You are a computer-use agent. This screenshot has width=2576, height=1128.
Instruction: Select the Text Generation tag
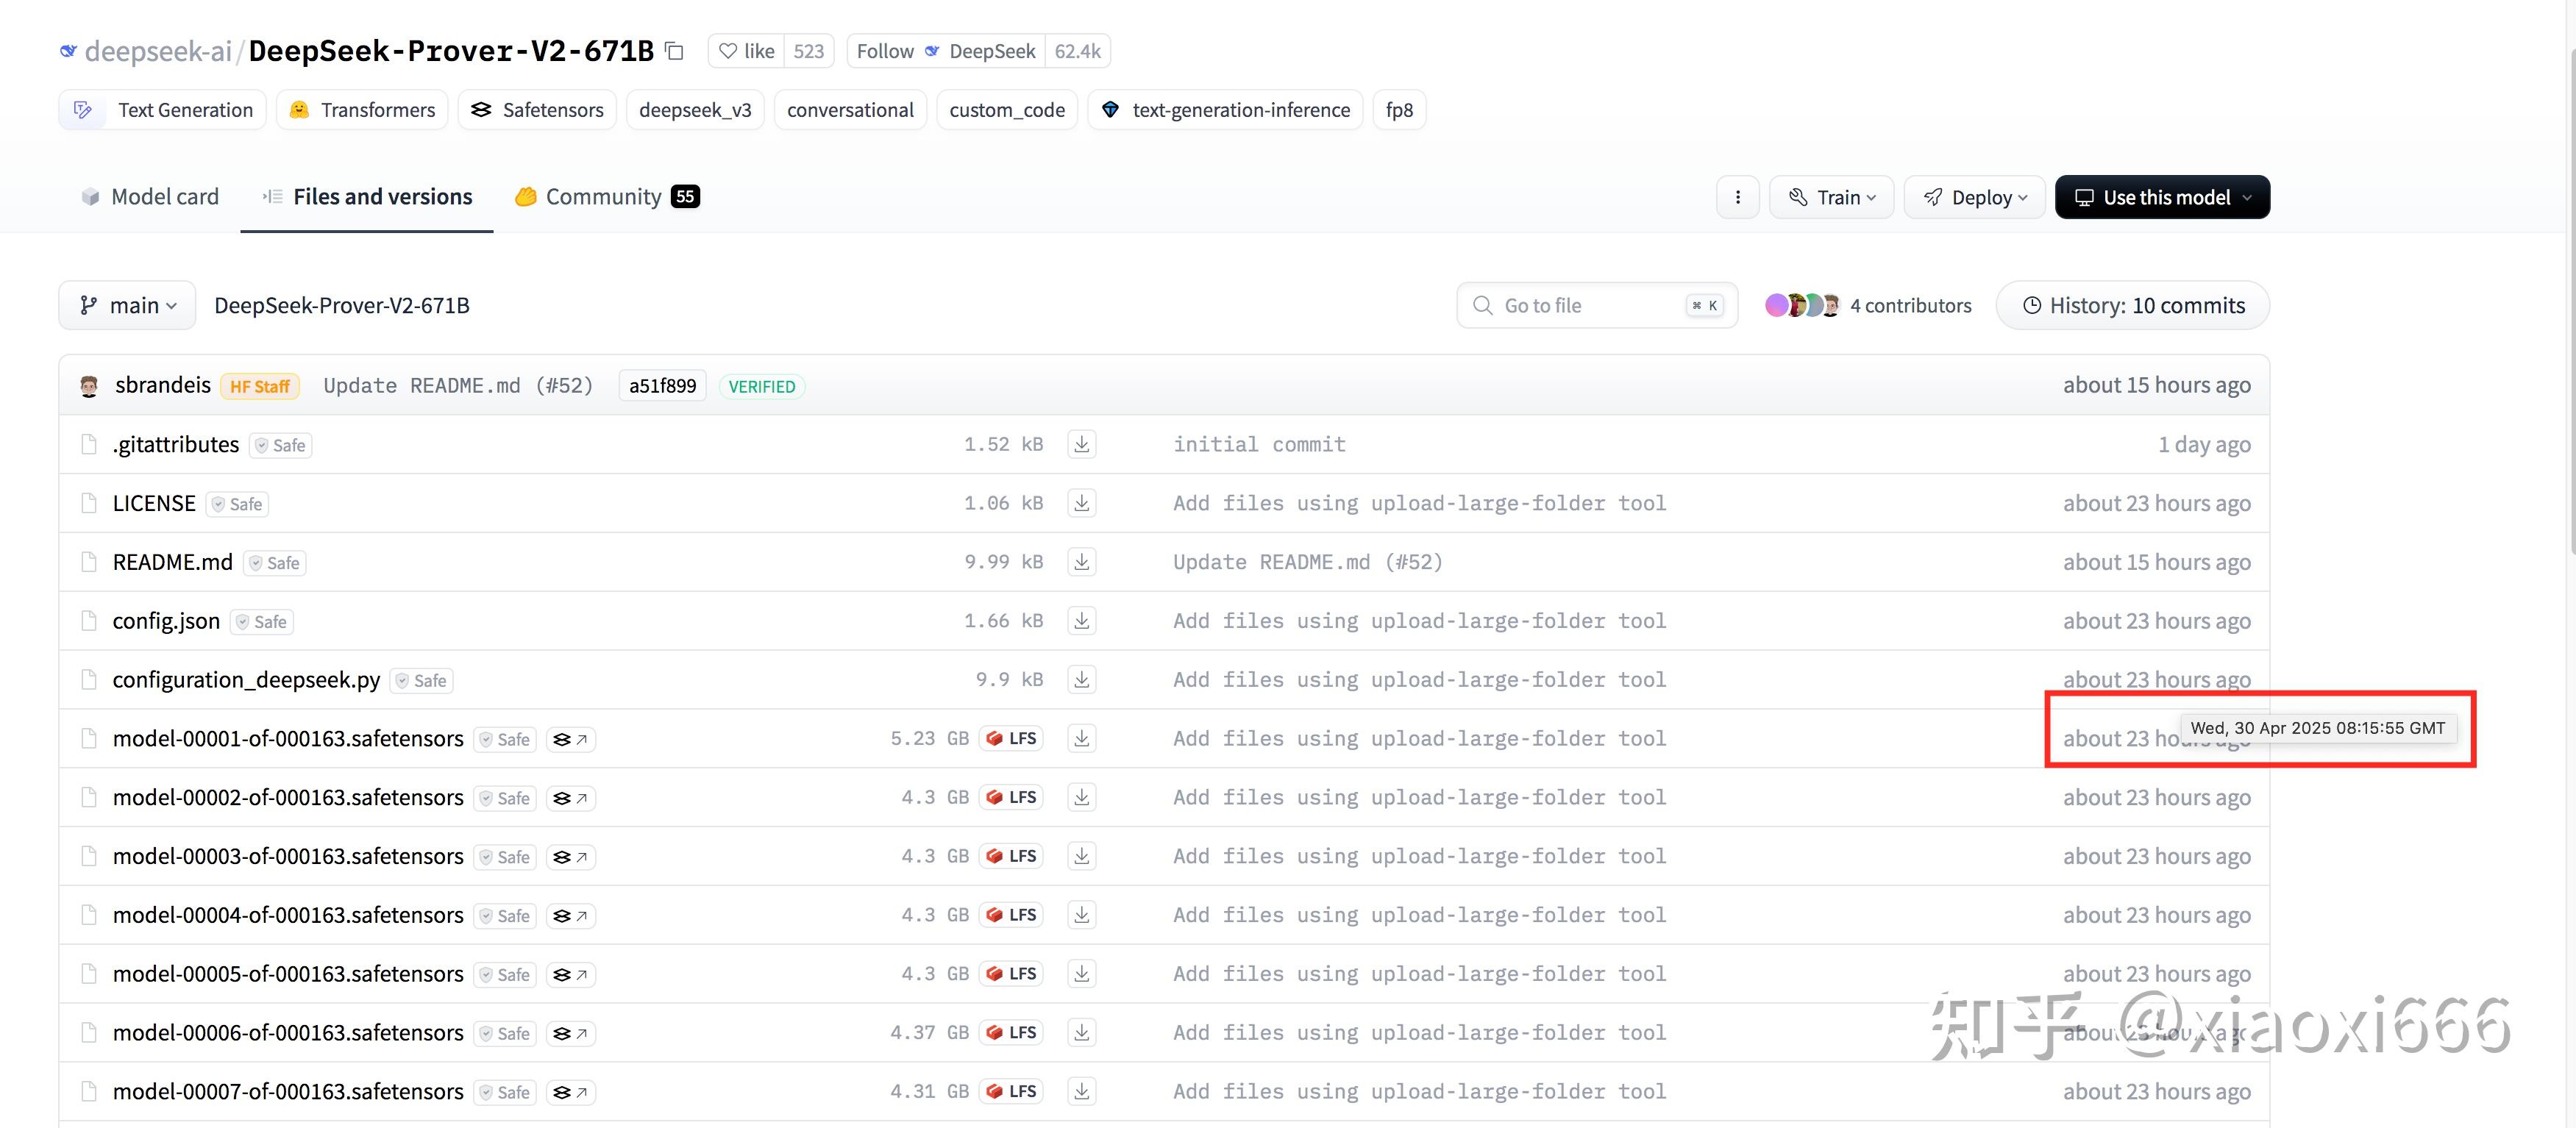click(162, 110)
